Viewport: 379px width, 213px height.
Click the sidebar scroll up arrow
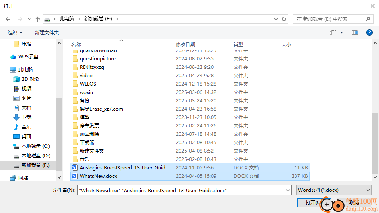pyautogui.click(x=59, y=43)
